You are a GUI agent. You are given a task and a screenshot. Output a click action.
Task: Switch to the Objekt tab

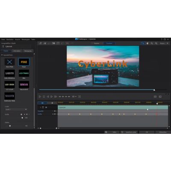point(6,51)
